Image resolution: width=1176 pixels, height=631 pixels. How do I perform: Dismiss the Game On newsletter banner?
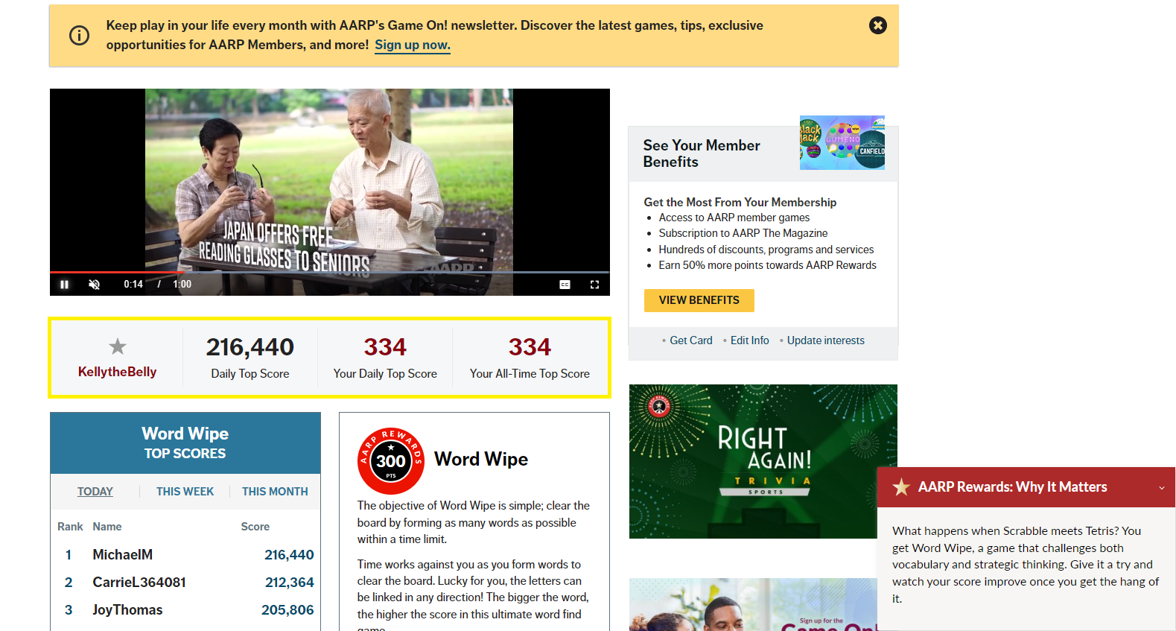tap(878, 25)
